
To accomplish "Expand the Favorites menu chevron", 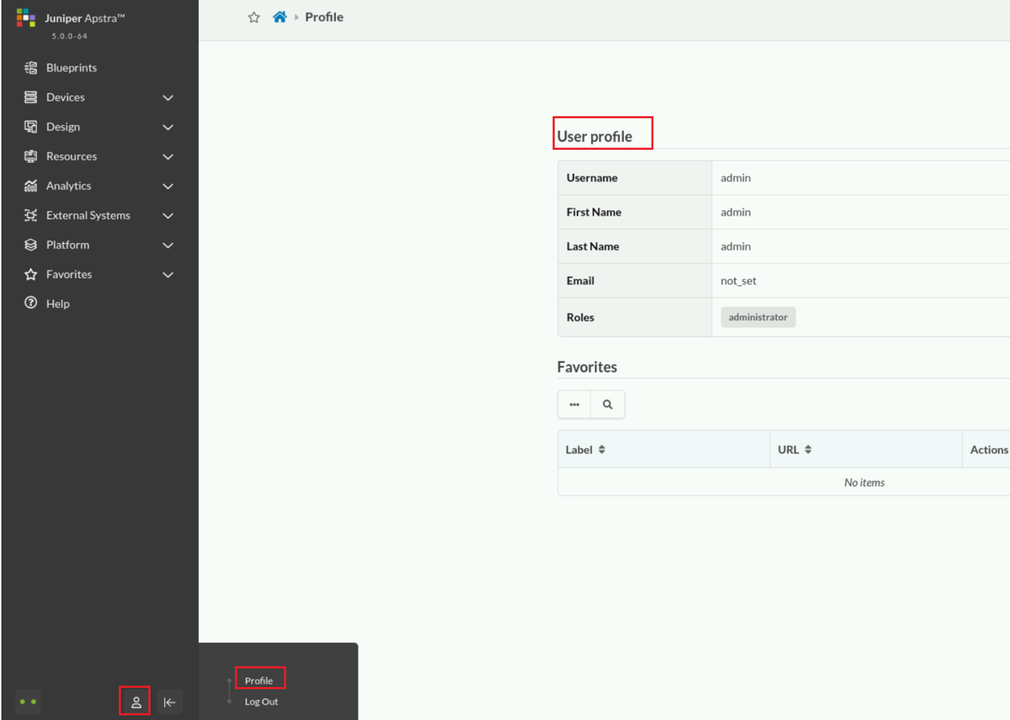I will [168, 275].
